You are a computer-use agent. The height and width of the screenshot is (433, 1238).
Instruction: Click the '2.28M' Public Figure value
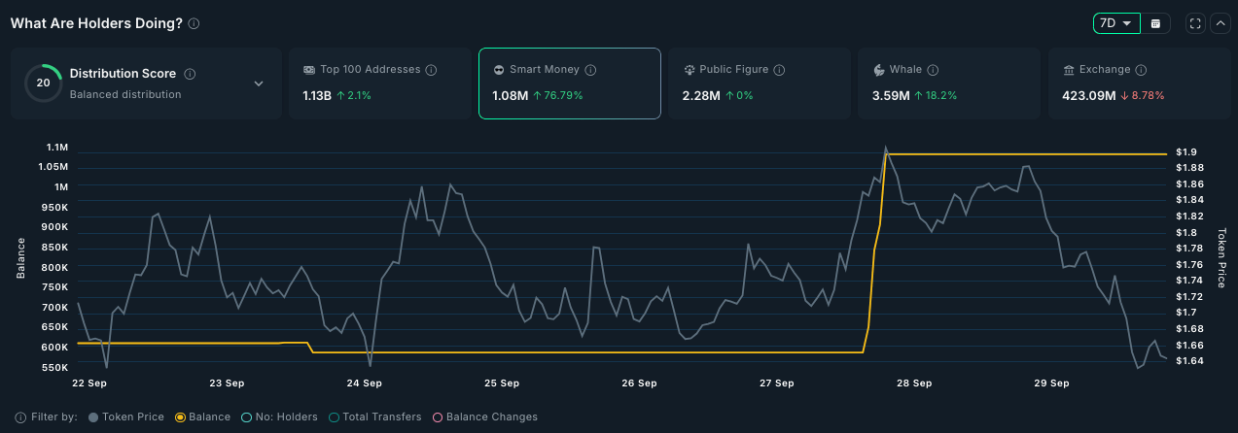point(701,96)
